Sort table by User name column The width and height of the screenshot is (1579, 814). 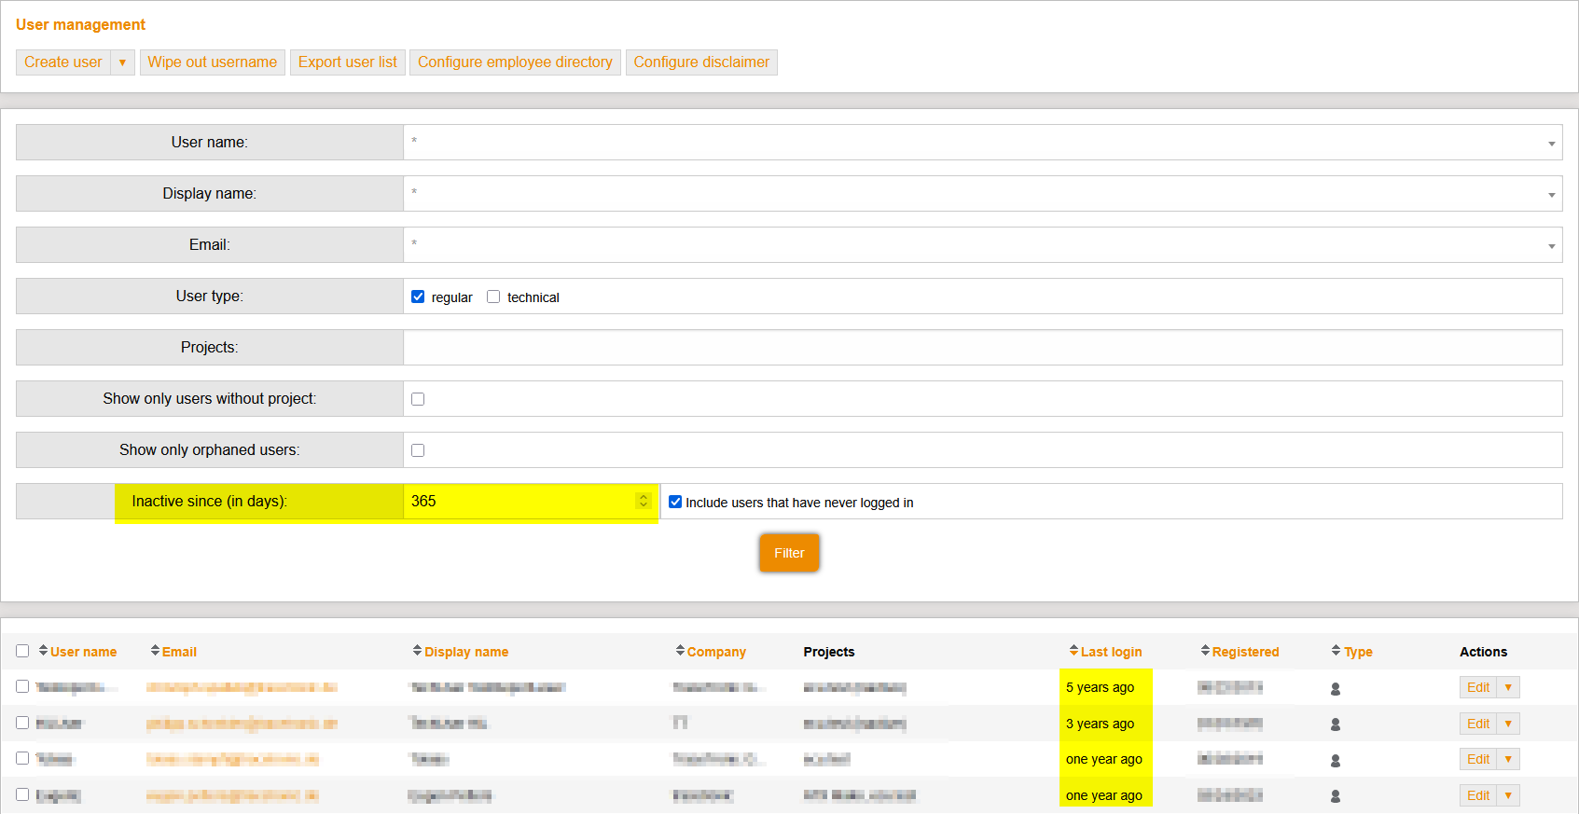coord(82,652)
